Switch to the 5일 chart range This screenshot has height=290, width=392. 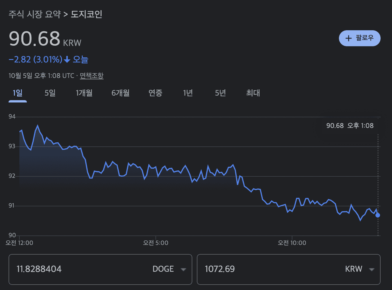tap(50, 93)
